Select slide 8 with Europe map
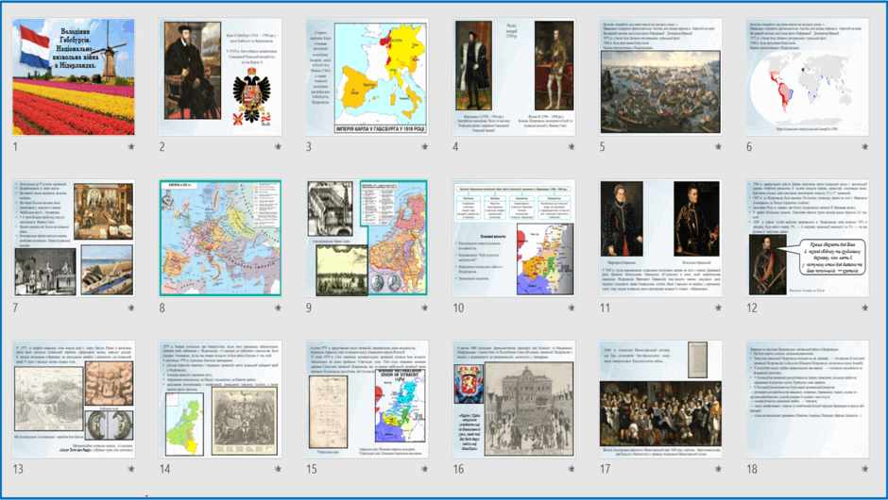The height and width of the screenshot is (500, 888). coord(220,238)
